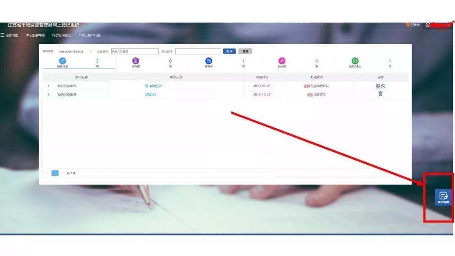The image size is (455, 256).
Task: Focus the 企业名称 keyword input field
Action: coord(135,51)
